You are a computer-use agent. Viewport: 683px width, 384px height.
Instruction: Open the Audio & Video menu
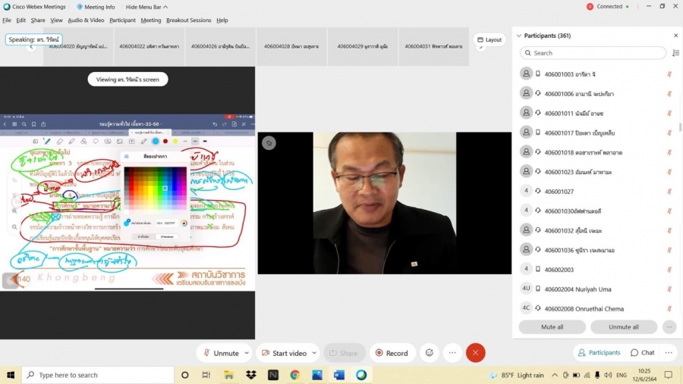coord(86,20)
